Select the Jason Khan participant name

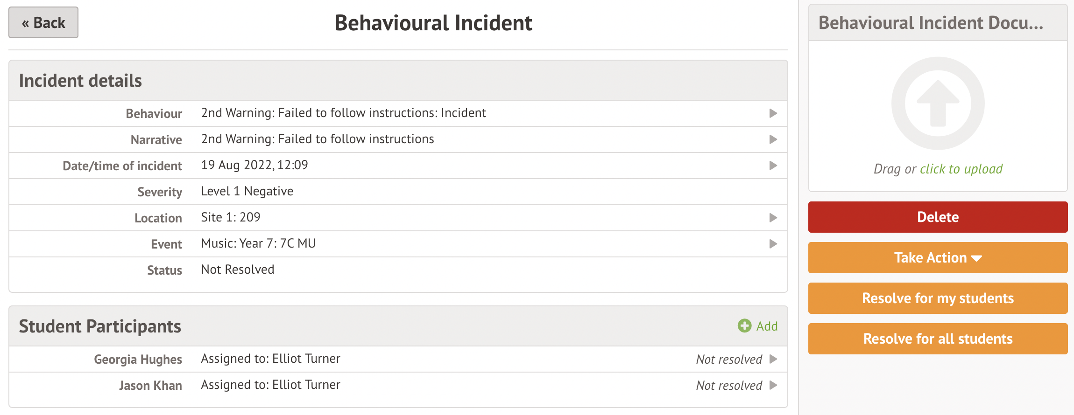[150, 386]
